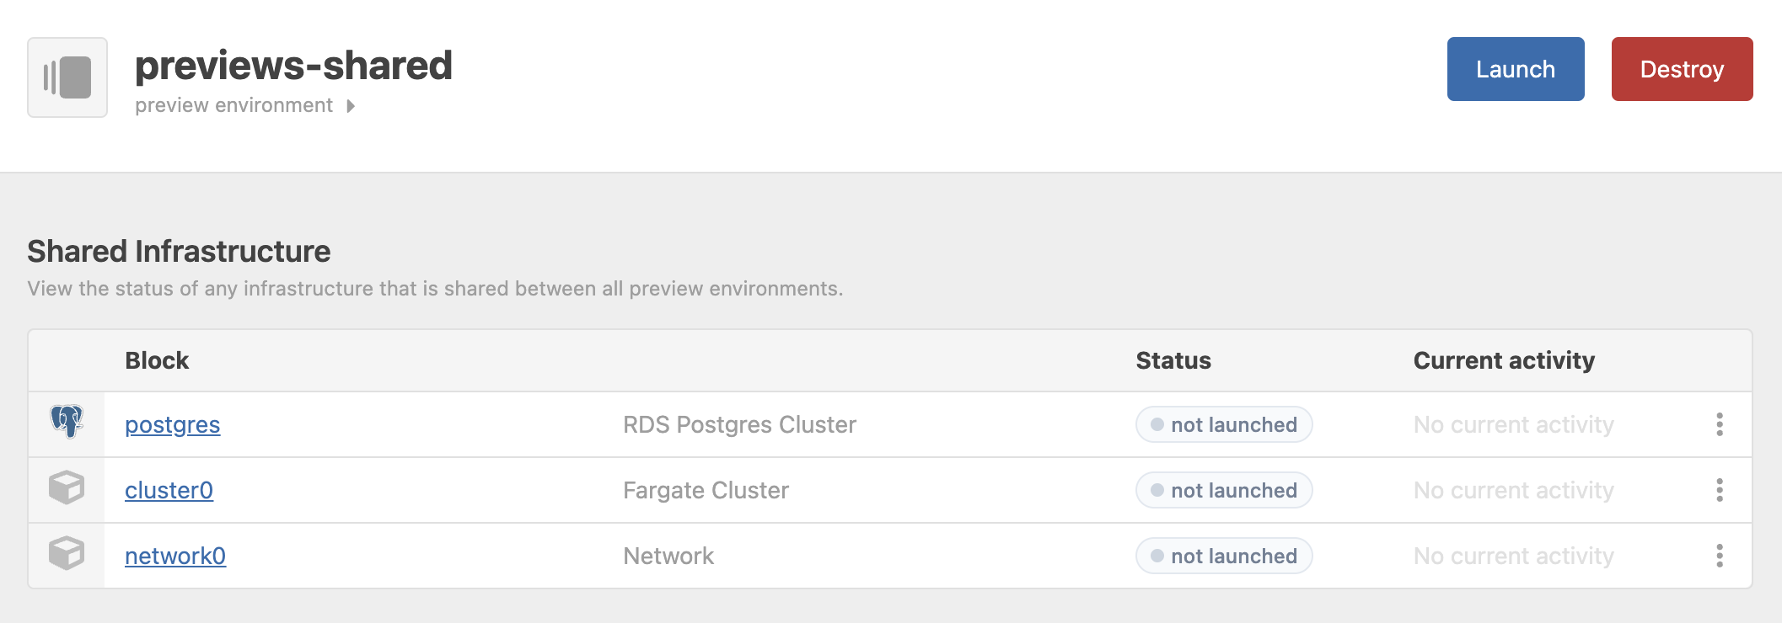1782x623 pixels.
Task: Click the cluster0 not launched status badge
Action: (x=1224, y=490)
